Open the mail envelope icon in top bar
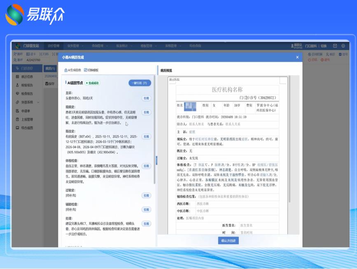 (x=335, y=46)
